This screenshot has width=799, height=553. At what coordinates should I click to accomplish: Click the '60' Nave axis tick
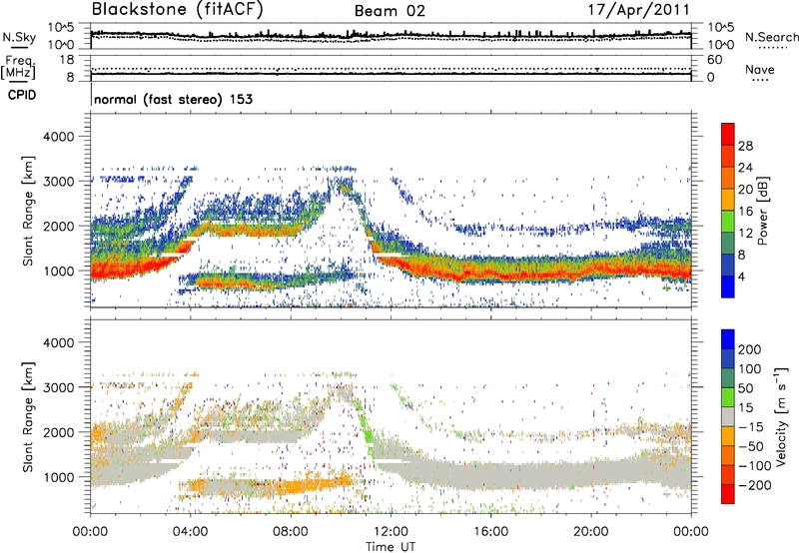coord(715,60)
